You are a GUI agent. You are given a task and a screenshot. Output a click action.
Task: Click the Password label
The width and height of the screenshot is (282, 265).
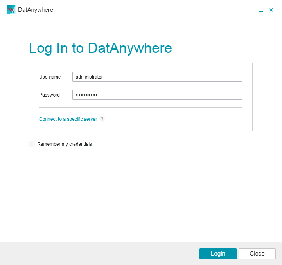click(x=49, y=95)
